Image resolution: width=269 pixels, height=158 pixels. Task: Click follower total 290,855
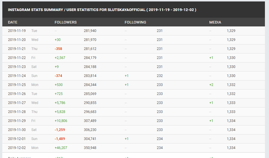click(90, 103)
